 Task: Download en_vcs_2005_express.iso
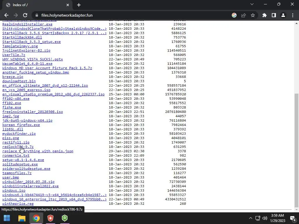[x=26, y=90]
